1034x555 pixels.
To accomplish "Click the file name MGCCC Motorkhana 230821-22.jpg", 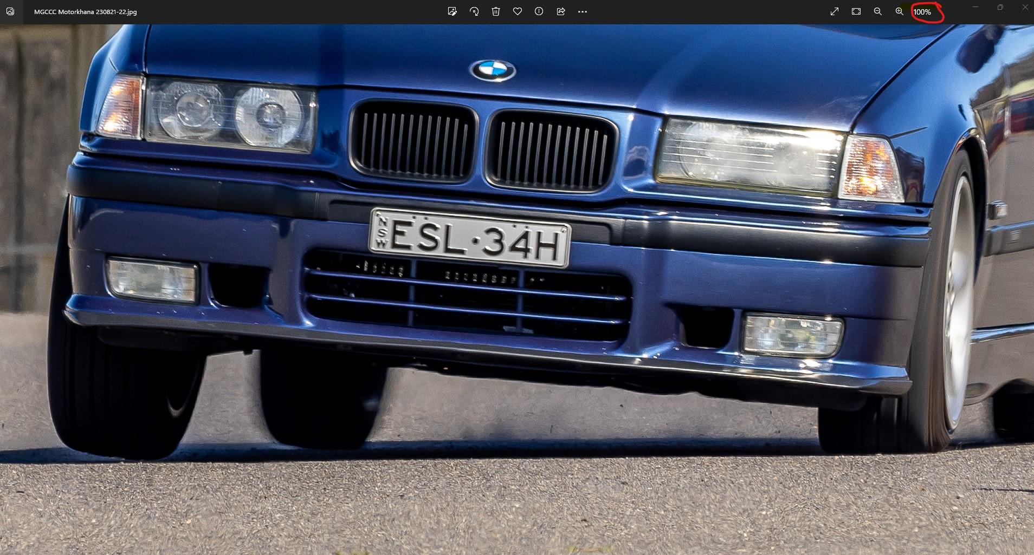I will point(85,12).
